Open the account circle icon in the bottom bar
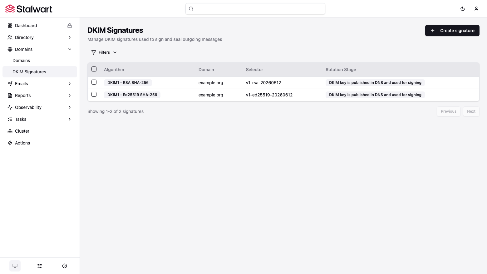 point(65,266)
